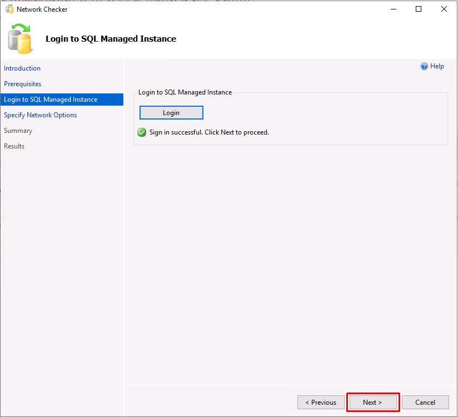
Task: Maximize the Network Checker window
Action: coord(419,9)
